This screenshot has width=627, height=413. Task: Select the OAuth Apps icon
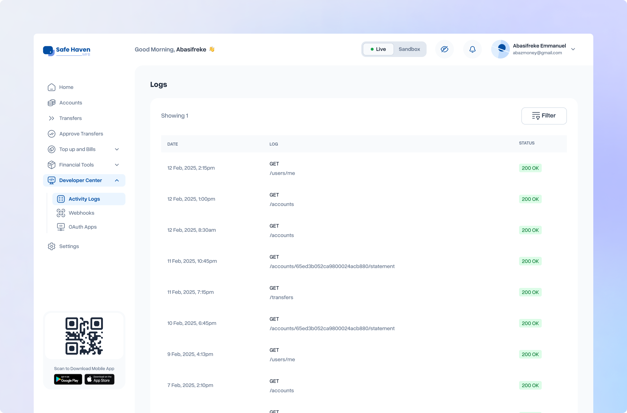pyautogui.click(x=61, y=227)
